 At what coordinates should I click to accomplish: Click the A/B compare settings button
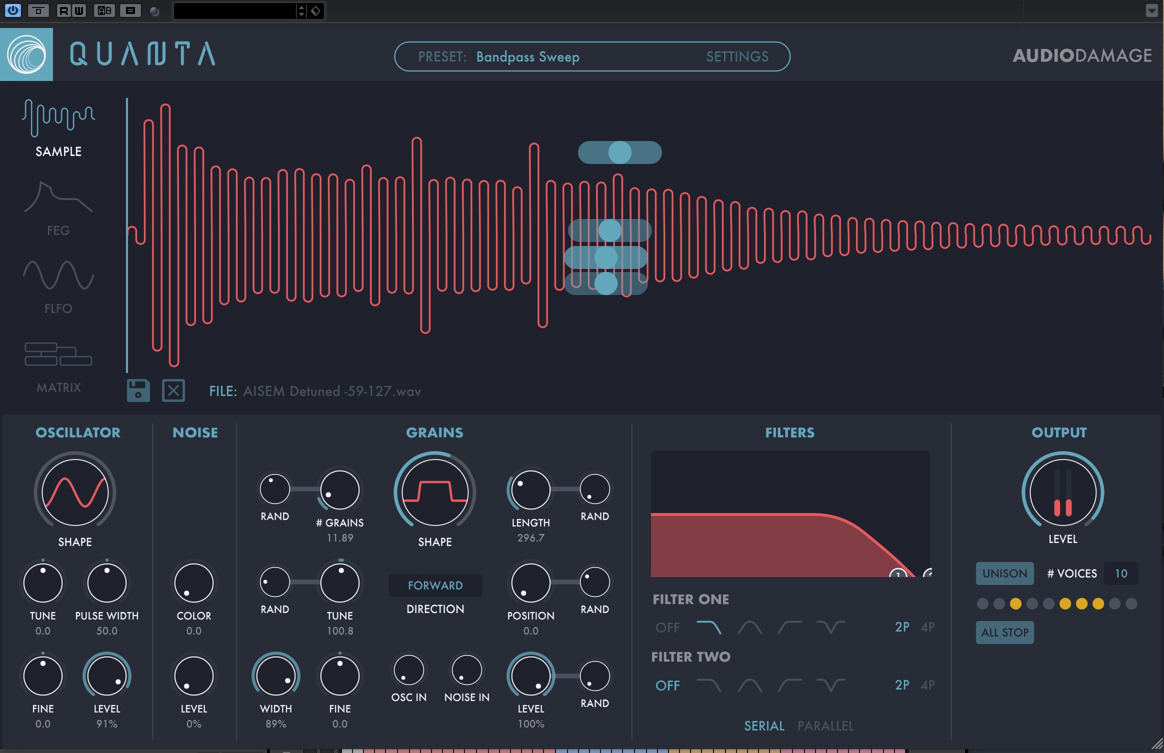coord(104,10)
